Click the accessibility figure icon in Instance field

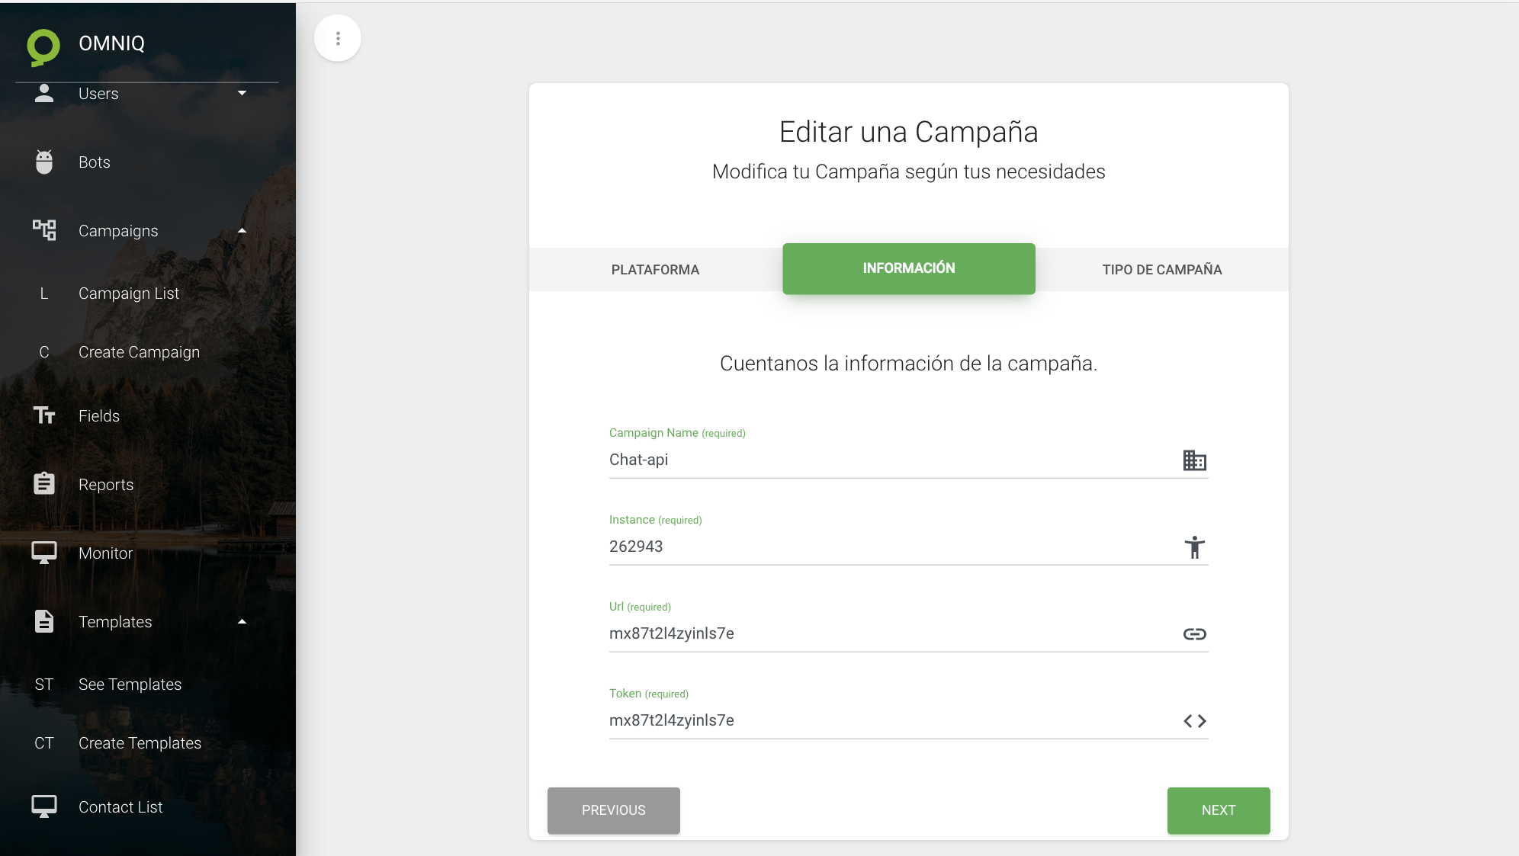(1194, 547)
